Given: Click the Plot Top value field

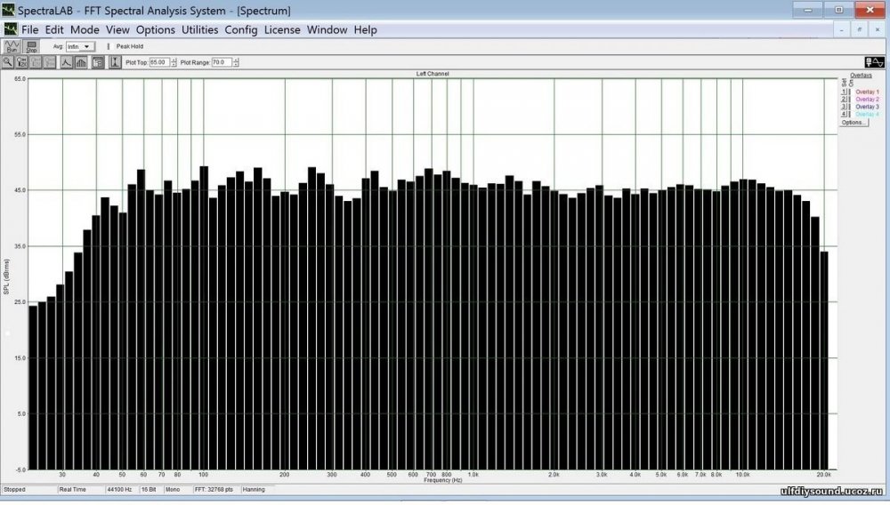Looking at the screenshot, I should tap(158, 62).
